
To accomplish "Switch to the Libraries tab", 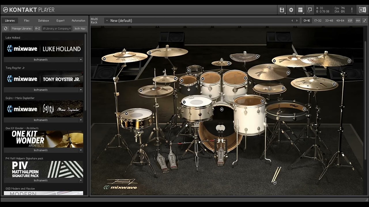I will pos(10,20).
